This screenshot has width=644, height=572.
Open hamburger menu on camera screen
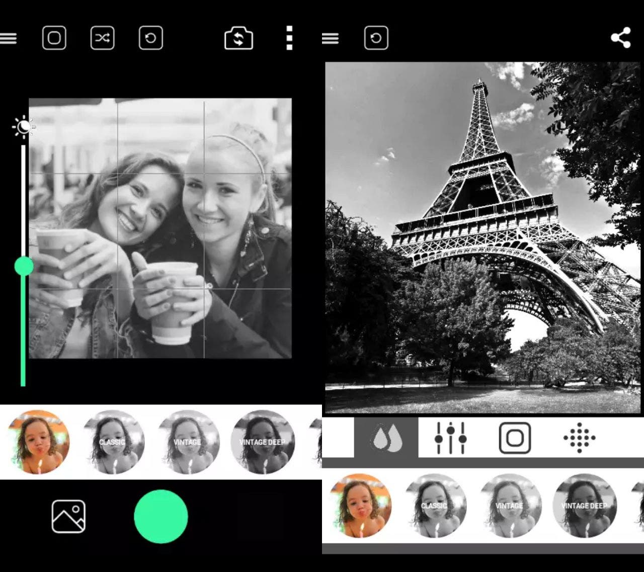coord(9,38)
